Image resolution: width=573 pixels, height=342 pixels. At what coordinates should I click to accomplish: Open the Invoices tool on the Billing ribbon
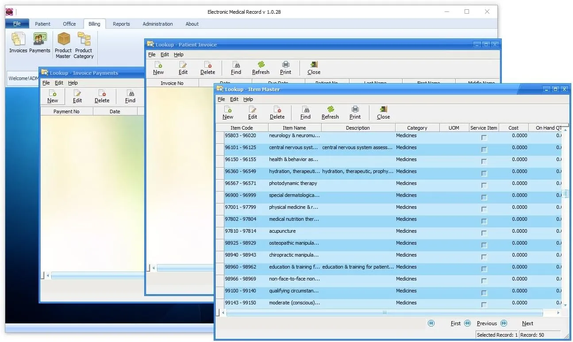(18, 44)
